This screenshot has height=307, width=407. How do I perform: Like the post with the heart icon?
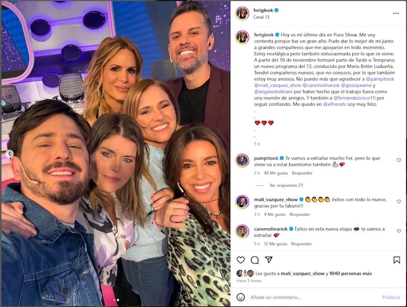coord(240,260)
